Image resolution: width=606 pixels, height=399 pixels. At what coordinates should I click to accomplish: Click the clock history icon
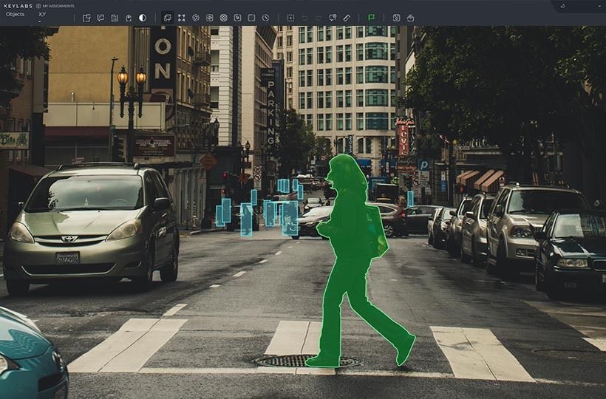click(x=265, y=18)
